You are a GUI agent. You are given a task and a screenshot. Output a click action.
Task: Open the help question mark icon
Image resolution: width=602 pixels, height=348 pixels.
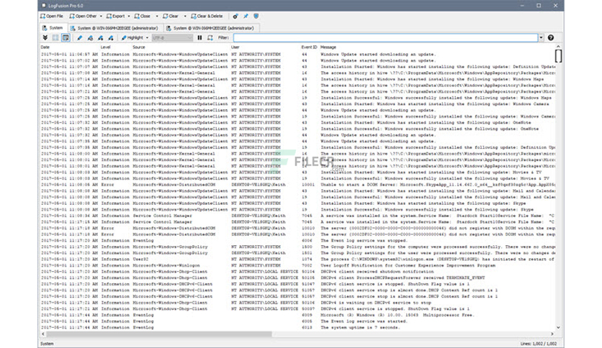click(x=551, y=37)
